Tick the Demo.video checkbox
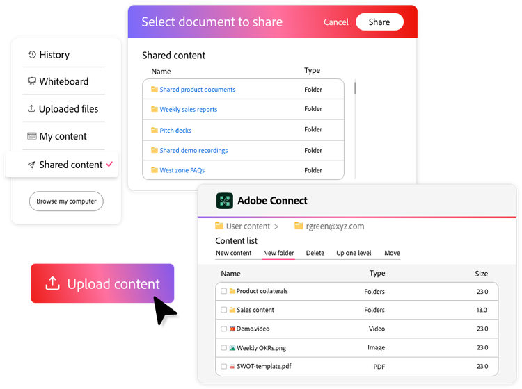522x389 pixels. (x=223, y=329)
